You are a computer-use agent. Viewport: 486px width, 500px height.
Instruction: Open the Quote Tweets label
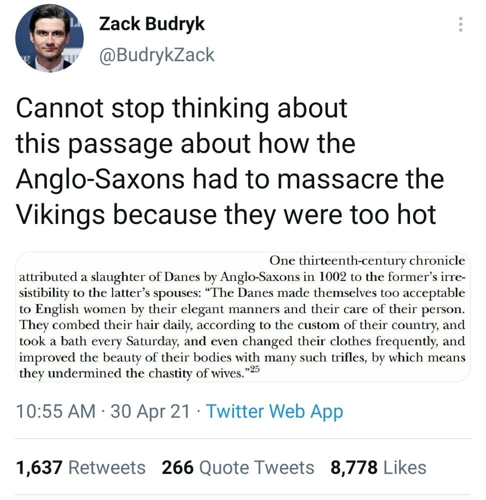[x=256, y=467]
